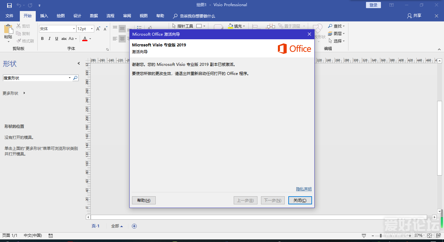Click the Sign in (登录) button
The image size is (444, 242).
(x=373, y=5)
